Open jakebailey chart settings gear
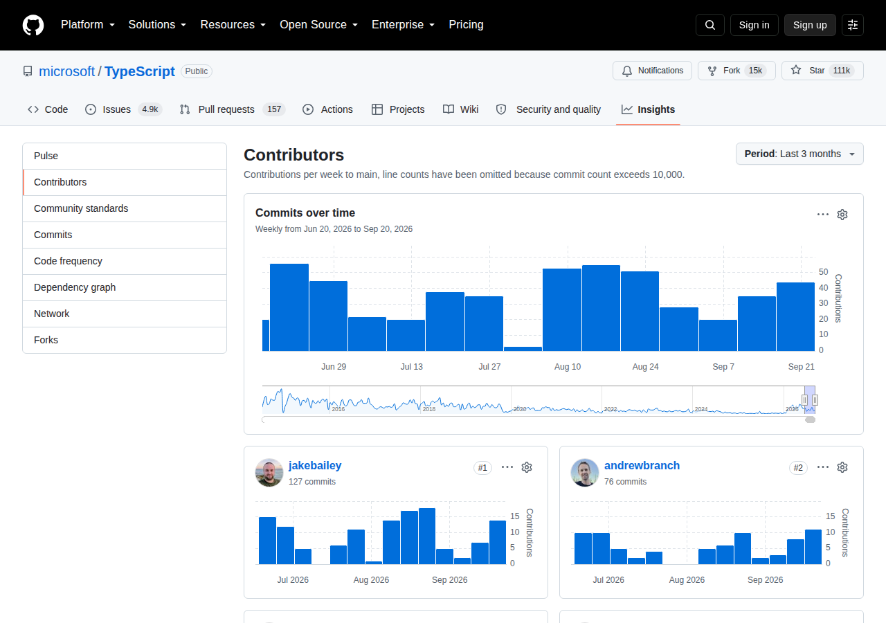886x623 pixels. click(527, 467)
